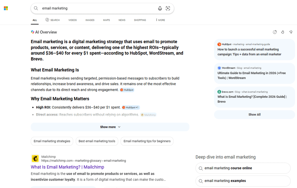Start voice search with microphone icon

[160, 8]
